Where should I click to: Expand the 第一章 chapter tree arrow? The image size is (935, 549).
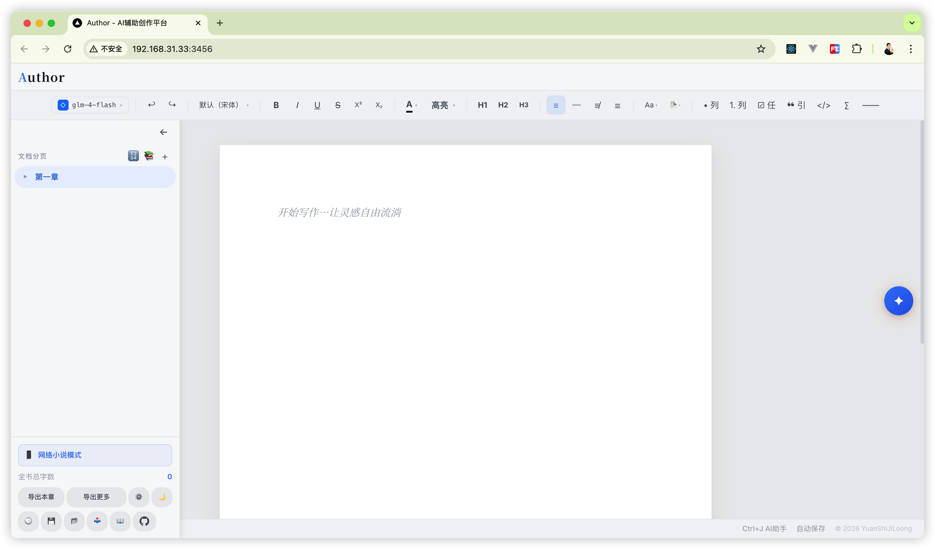point(25,177)
